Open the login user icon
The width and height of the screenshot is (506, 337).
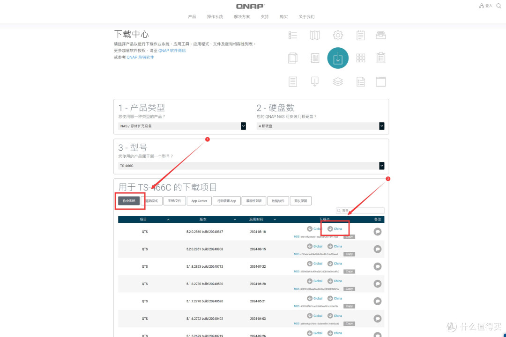482,6
